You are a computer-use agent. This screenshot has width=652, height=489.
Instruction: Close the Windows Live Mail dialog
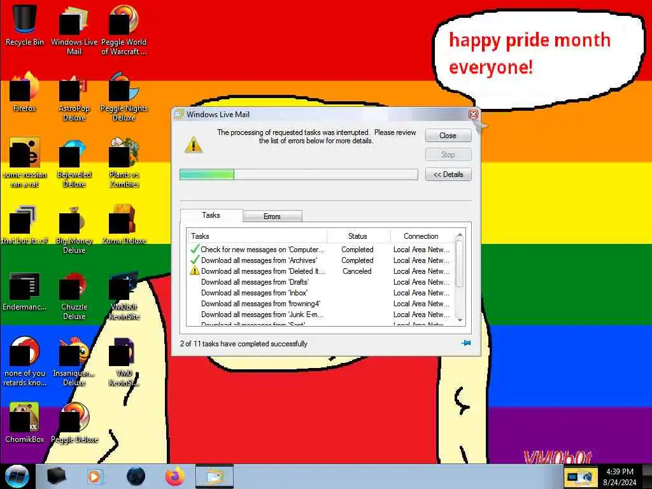click(473, 115)
